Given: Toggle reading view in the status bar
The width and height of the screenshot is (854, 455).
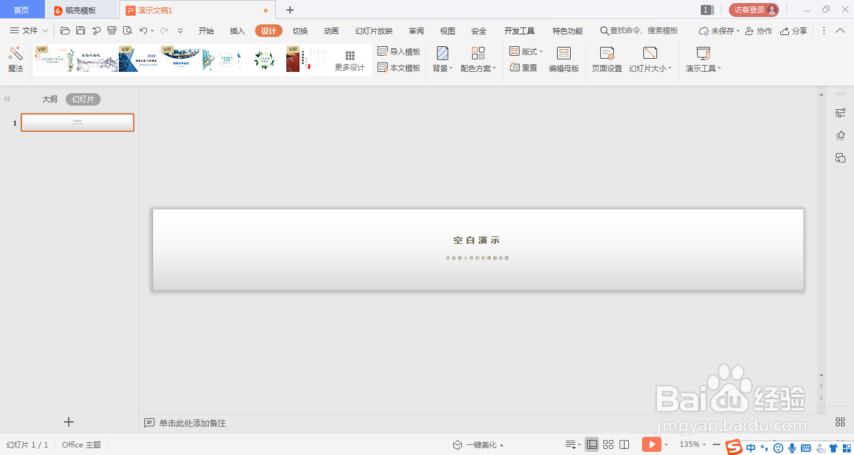Looking at the screenshot, I should pos(623,444).
